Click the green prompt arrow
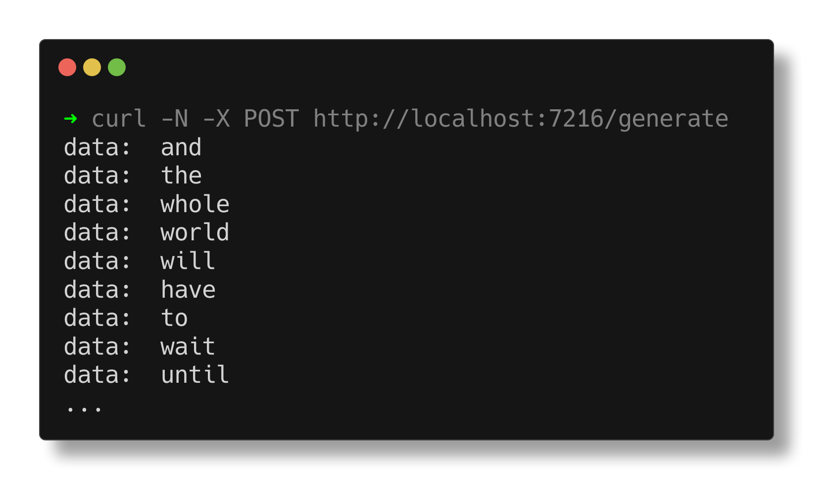Image resolution: width=829 pixels, height=495 pixels. [71, 119]
